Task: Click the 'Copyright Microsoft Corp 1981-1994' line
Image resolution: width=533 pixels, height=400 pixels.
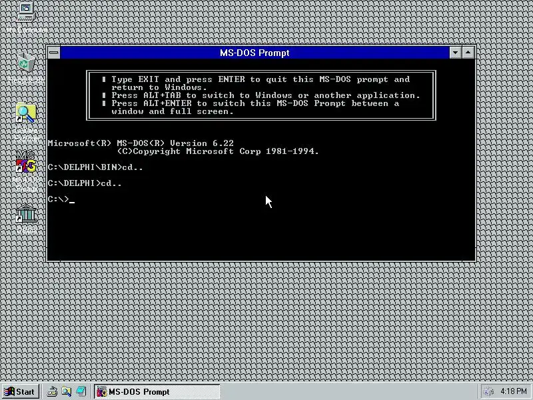Action: tap(218, 151)
